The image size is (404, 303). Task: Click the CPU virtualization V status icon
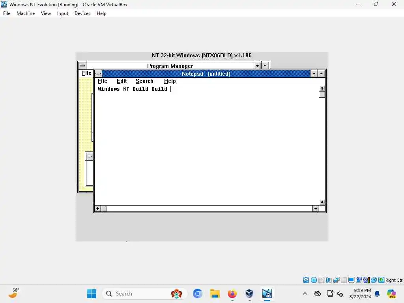tap(366, 280)
